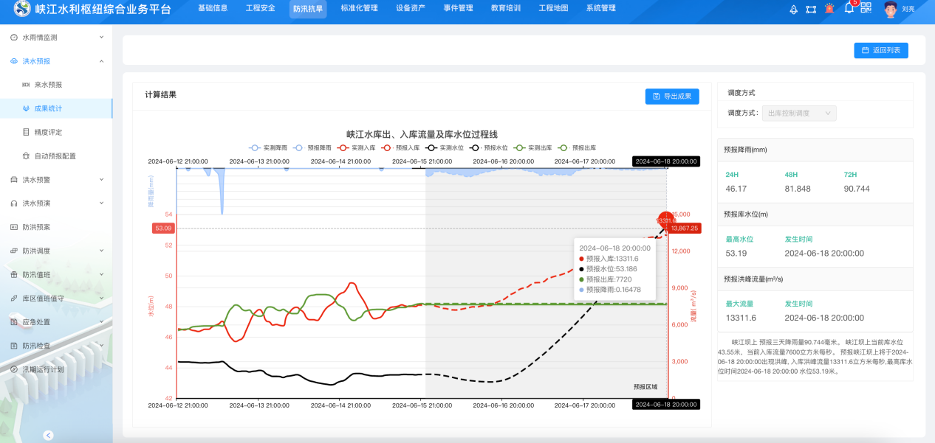Image resolution: width=935 pixels, height=443 pixels.
Task: Click the rocket icon in the top bar
Action: (x=792, y=9)
